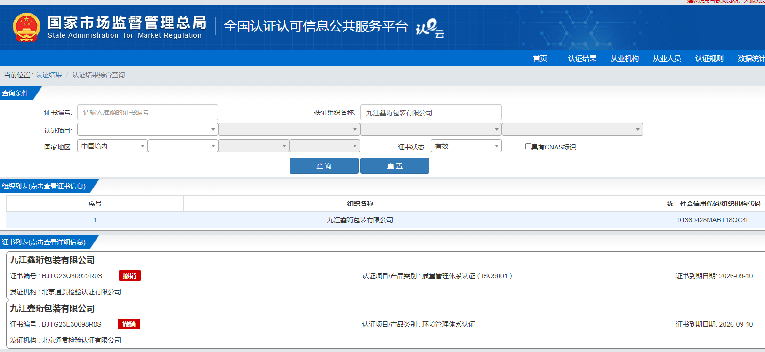Focus the 获证组织名称 input field
The height and width of the screenshot is (352, 765).
point(431,112)
